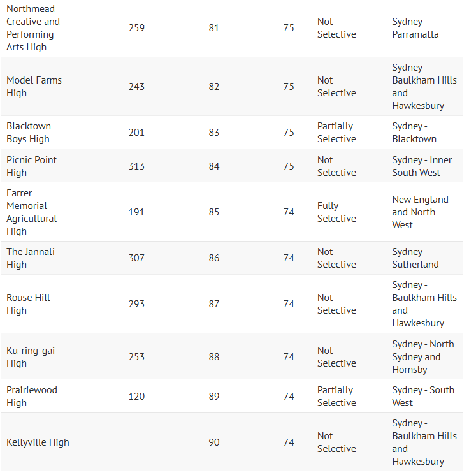Click Sydney - North Sydney and Hornsby cell
This screenshot has height=473, width=469.
tap(423, 357)
